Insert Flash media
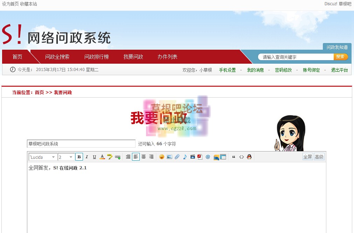 coord(200,157)
